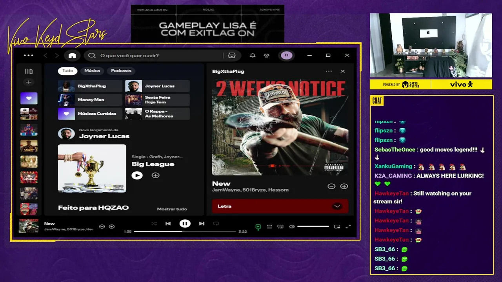Open the Money Man shortcut card
The width and height of the screenshot is (502, 282).
click(x=90, y=100)
